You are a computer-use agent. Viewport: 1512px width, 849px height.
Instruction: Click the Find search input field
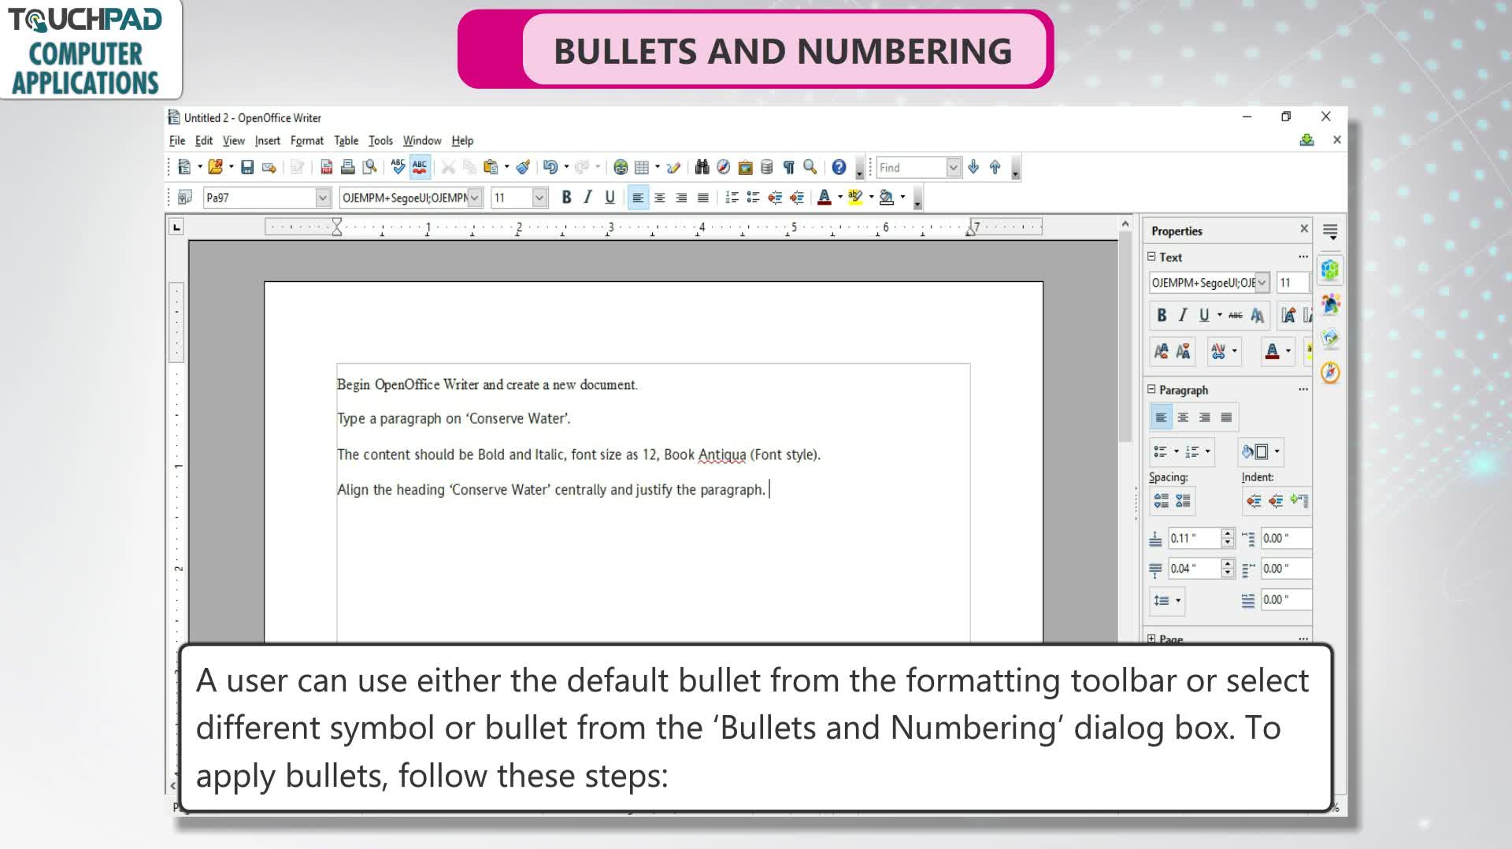click(911, 168)
